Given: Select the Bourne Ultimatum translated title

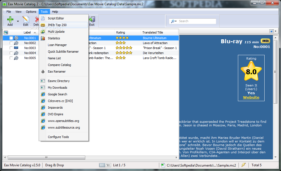Looking at the screenshot, I should [x=155, y=38].
